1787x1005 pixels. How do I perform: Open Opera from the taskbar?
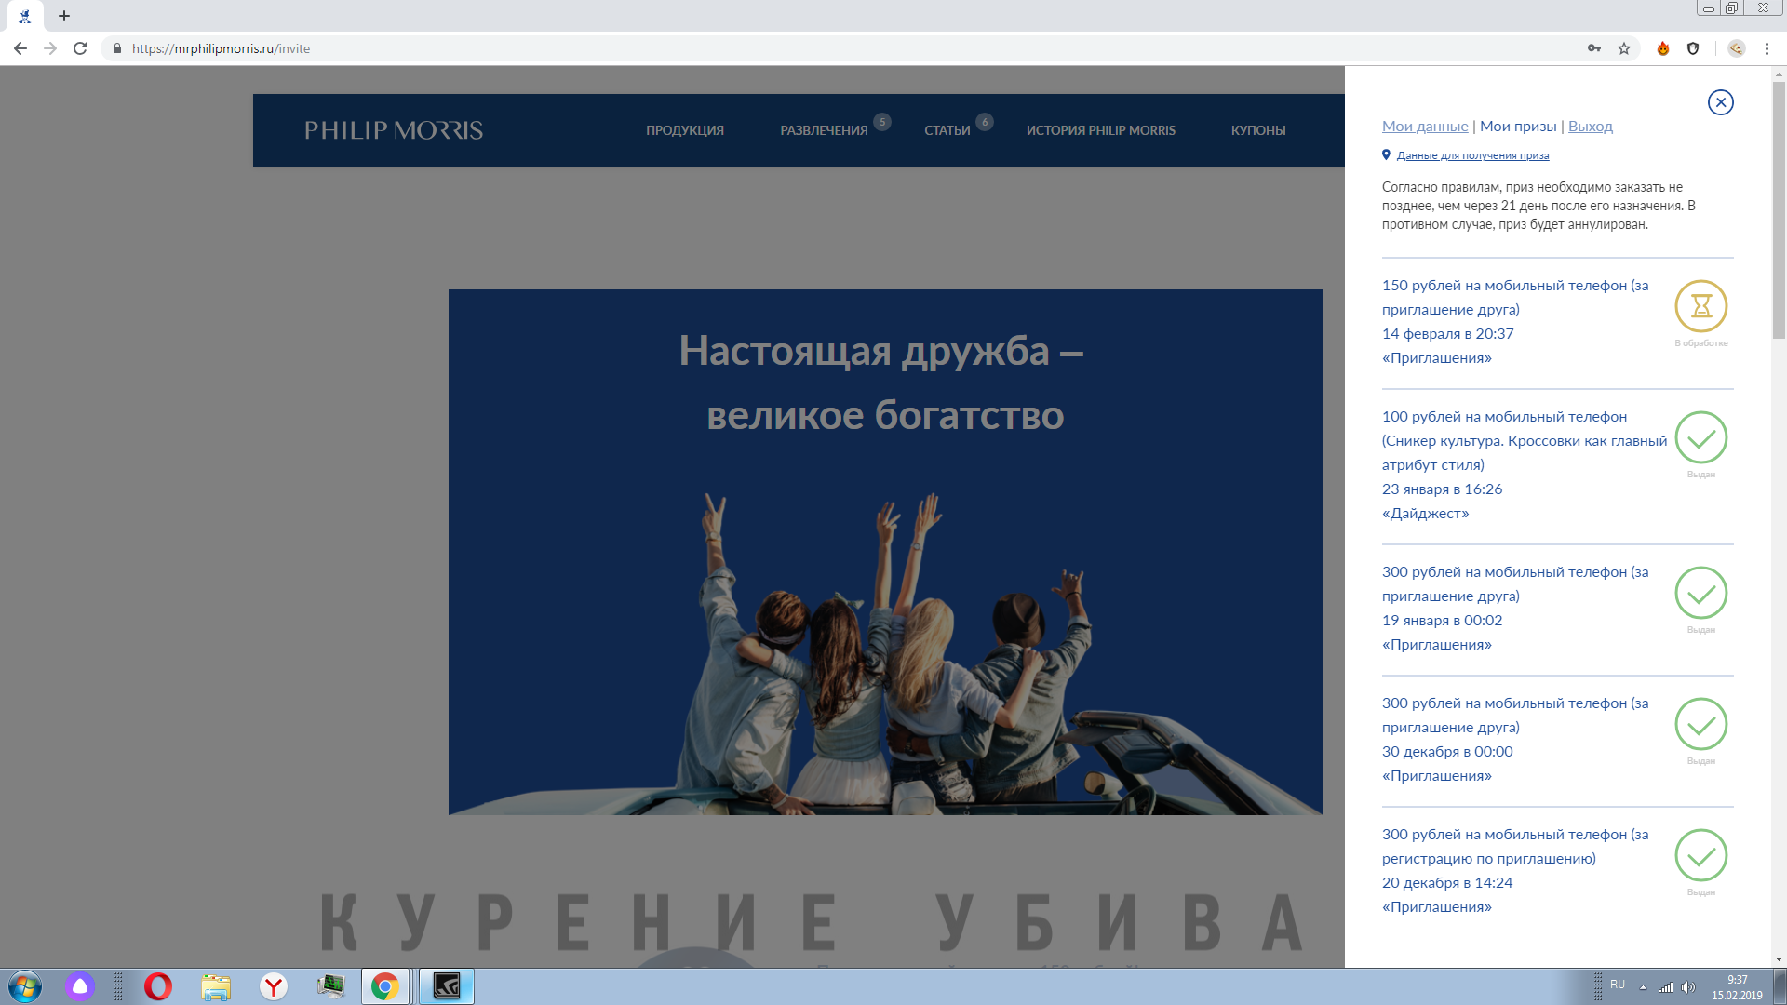(158, 986)
